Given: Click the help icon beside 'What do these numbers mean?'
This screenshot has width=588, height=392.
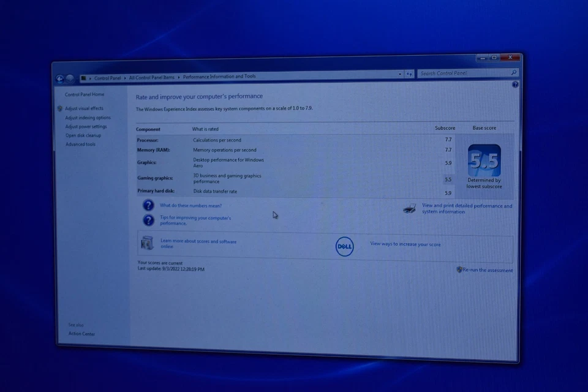Looking at the screenshot, I should (148, 206).
